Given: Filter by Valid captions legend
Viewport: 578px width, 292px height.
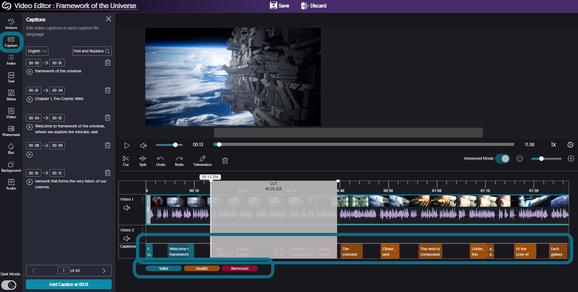Looking at the screenshot, I should (x=163, y=268).
